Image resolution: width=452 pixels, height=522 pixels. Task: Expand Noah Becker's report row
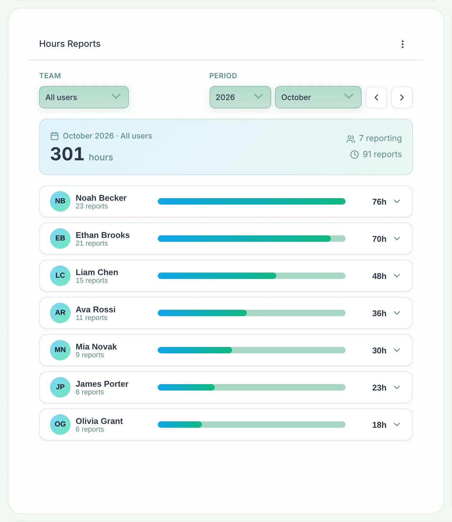point(397,201)
